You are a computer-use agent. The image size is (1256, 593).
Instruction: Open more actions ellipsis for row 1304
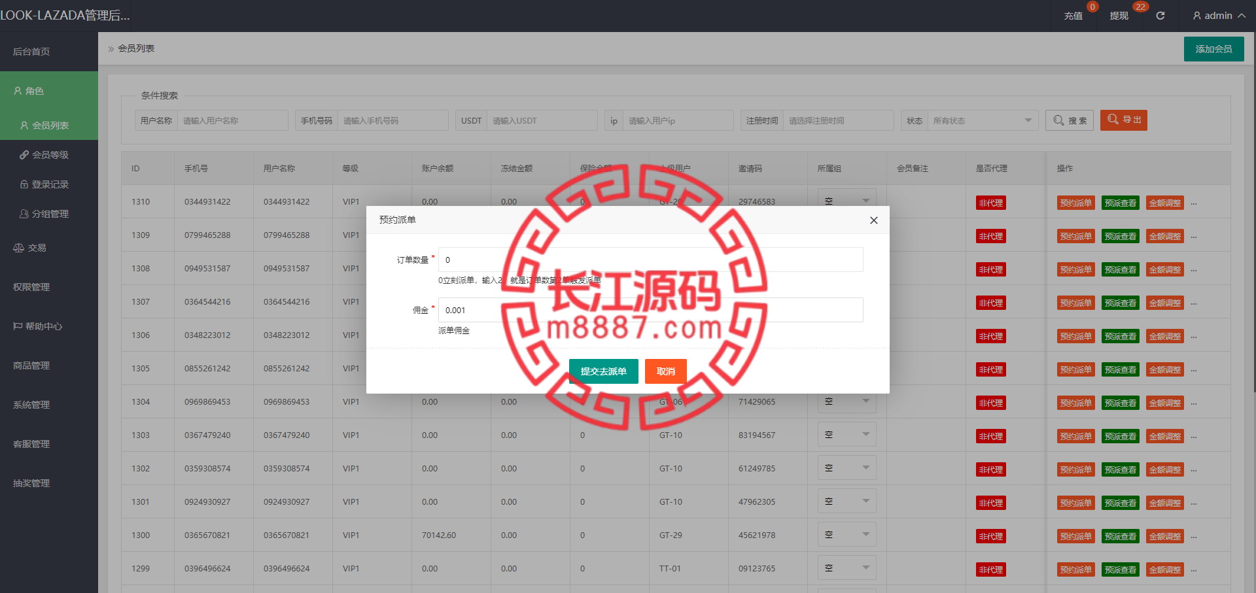(1194, 404)
